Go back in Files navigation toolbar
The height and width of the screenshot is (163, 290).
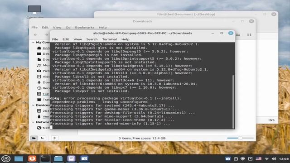[x=35, y=35]
